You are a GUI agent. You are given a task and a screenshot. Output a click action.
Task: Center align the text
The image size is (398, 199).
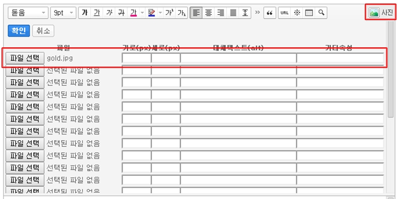(208, 13)
